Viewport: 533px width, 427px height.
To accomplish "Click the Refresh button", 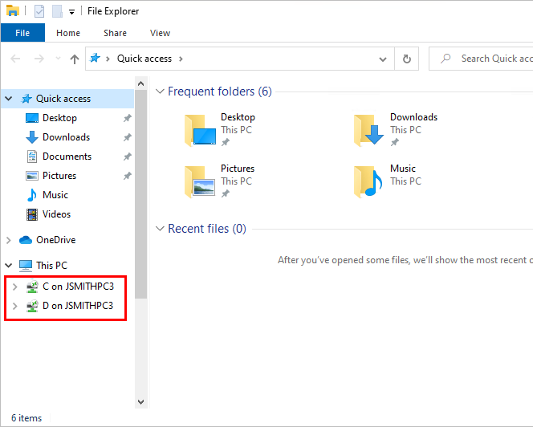I will point(406,59).
